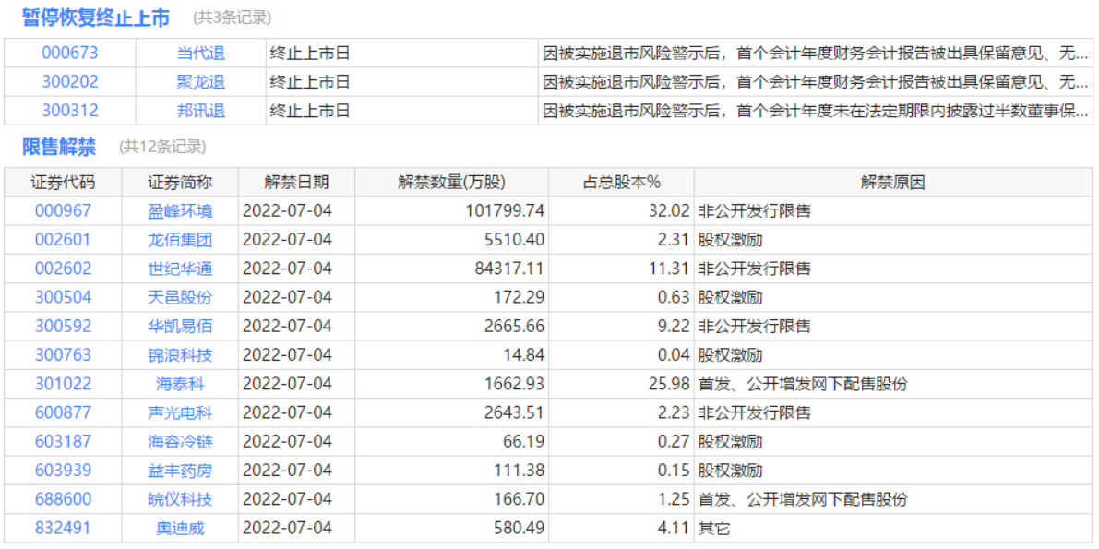
Task: Open stock code 300592 link
Action: coord(63,326)
